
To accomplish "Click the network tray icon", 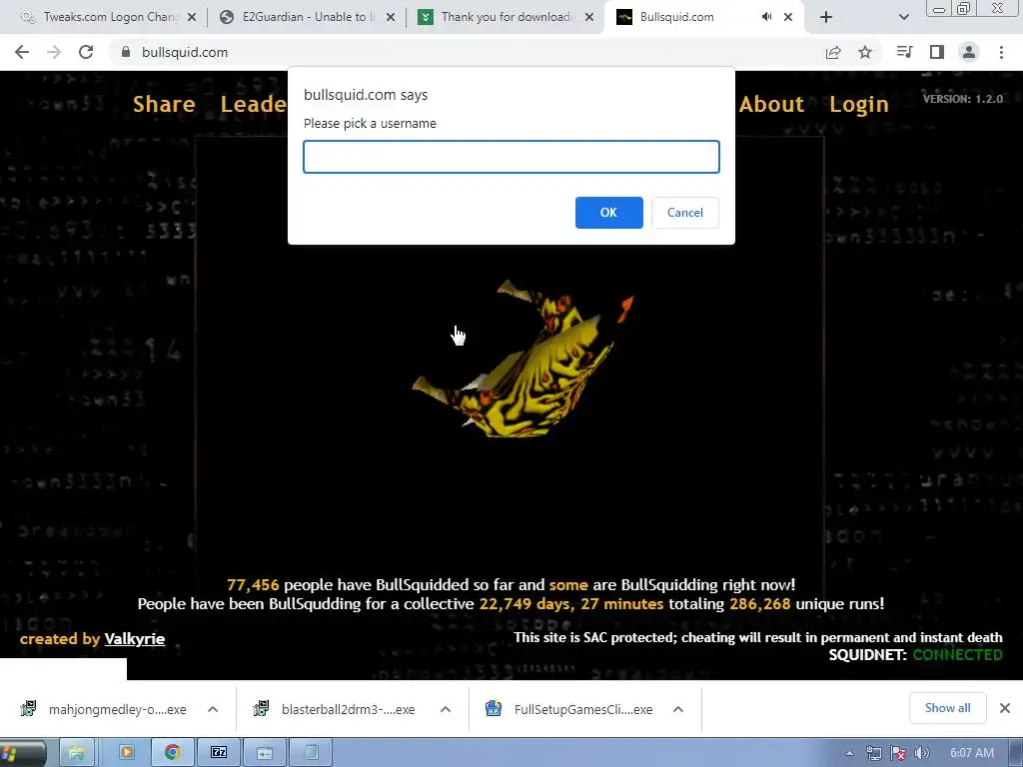I will [874, 754].
